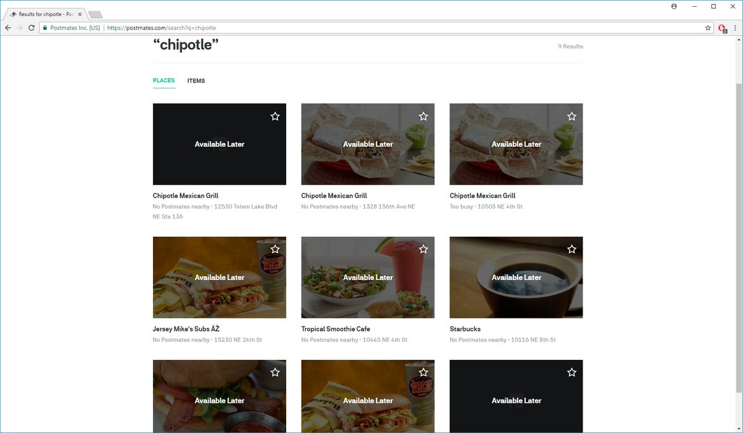
Task: Favorite Chipotle on 12530 Totem Lake Blvd
Action: point(275,116)
